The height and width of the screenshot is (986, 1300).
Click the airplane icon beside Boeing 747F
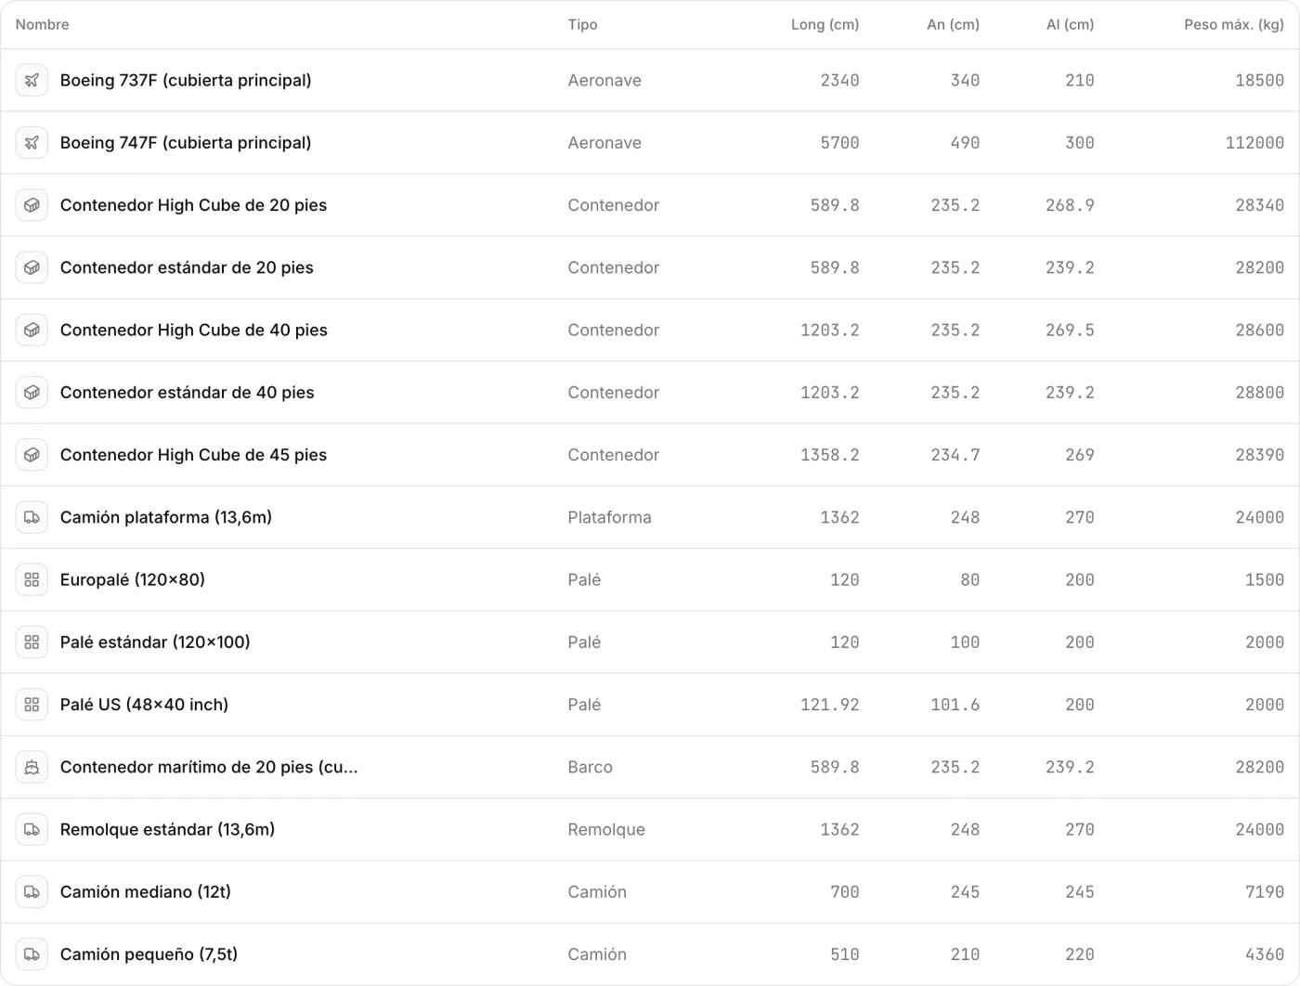click(x=32, y=143)
